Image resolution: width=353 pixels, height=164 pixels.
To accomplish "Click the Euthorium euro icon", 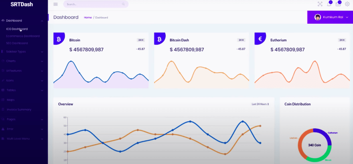I will [260, 39].
